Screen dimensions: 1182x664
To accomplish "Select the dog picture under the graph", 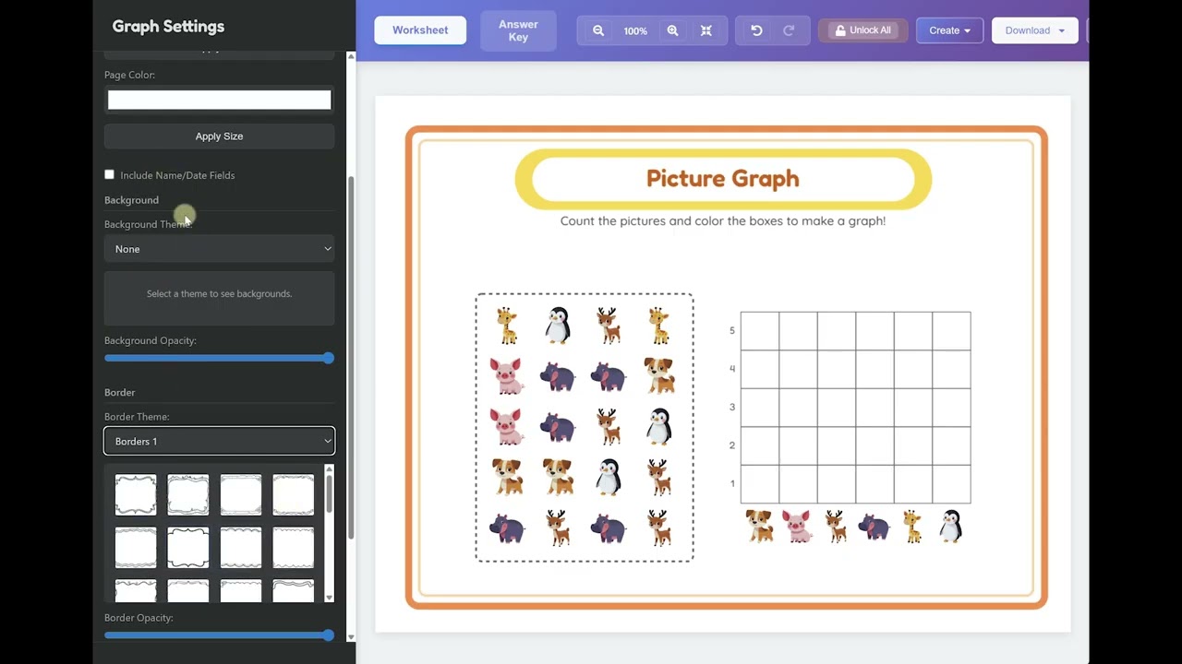I will 759,526.
